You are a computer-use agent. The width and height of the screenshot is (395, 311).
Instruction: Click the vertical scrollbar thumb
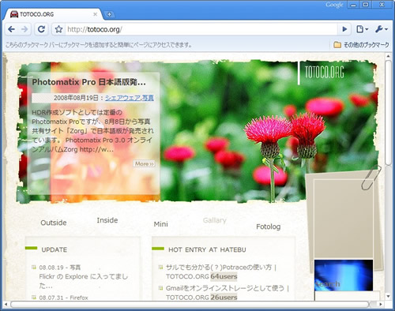tap(388, 113)
